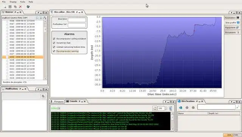Click the pin icon on the Dive editor tab
Image resolution: width=242 pixels, height=137 pixels.
(77, 12)
